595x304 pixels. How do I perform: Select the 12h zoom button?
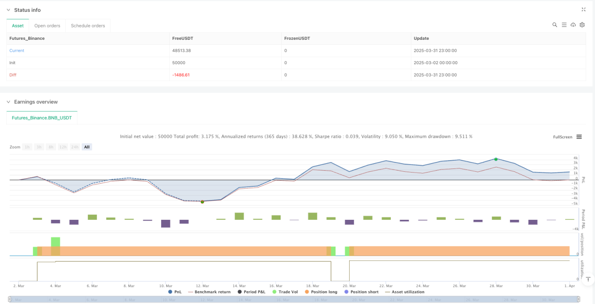(63, 147)
